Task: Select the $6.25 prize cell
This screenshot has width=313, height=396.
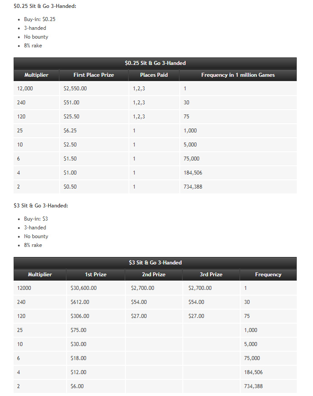Action: click(x=70, y=131)
